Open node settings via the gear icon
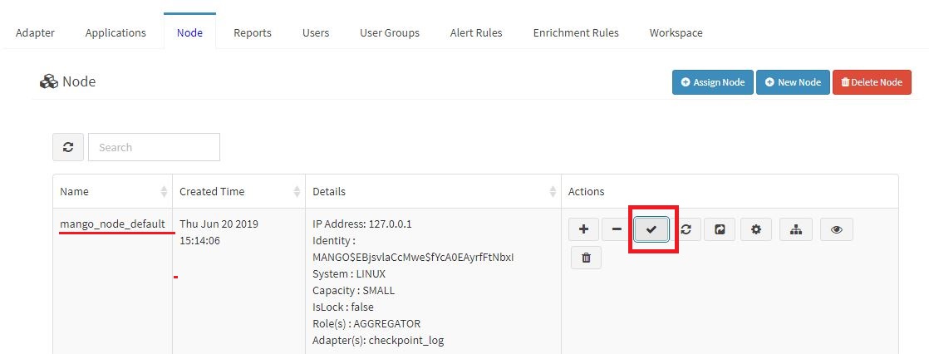 point(756,229)
